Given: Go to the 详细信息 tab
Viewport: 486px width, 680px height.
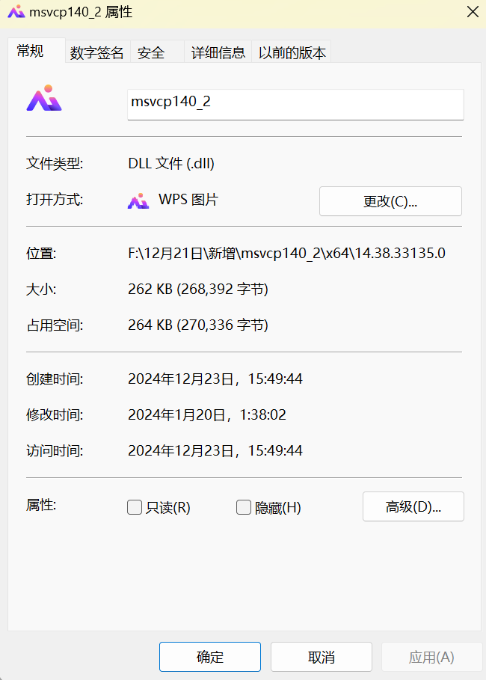Looking at the screenshot, I should [x=218, y=52].
